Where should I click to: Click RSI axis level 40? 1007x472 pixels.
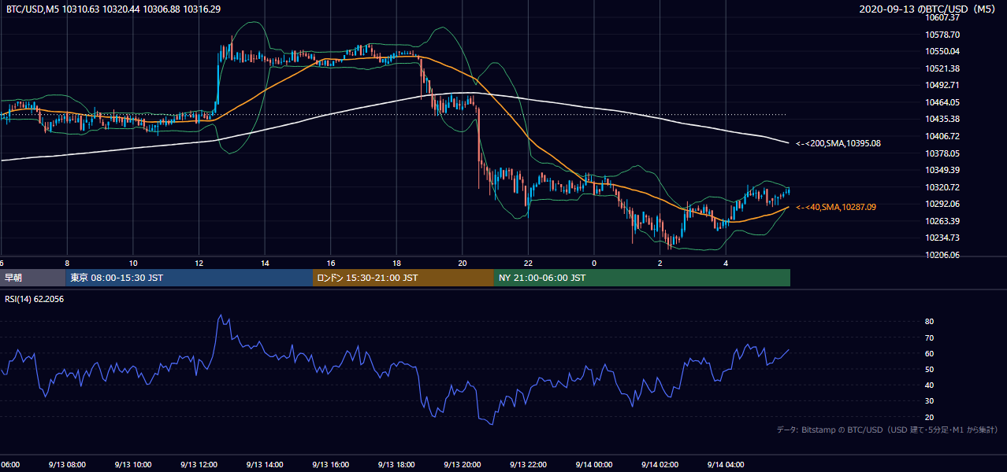(929, 385)
